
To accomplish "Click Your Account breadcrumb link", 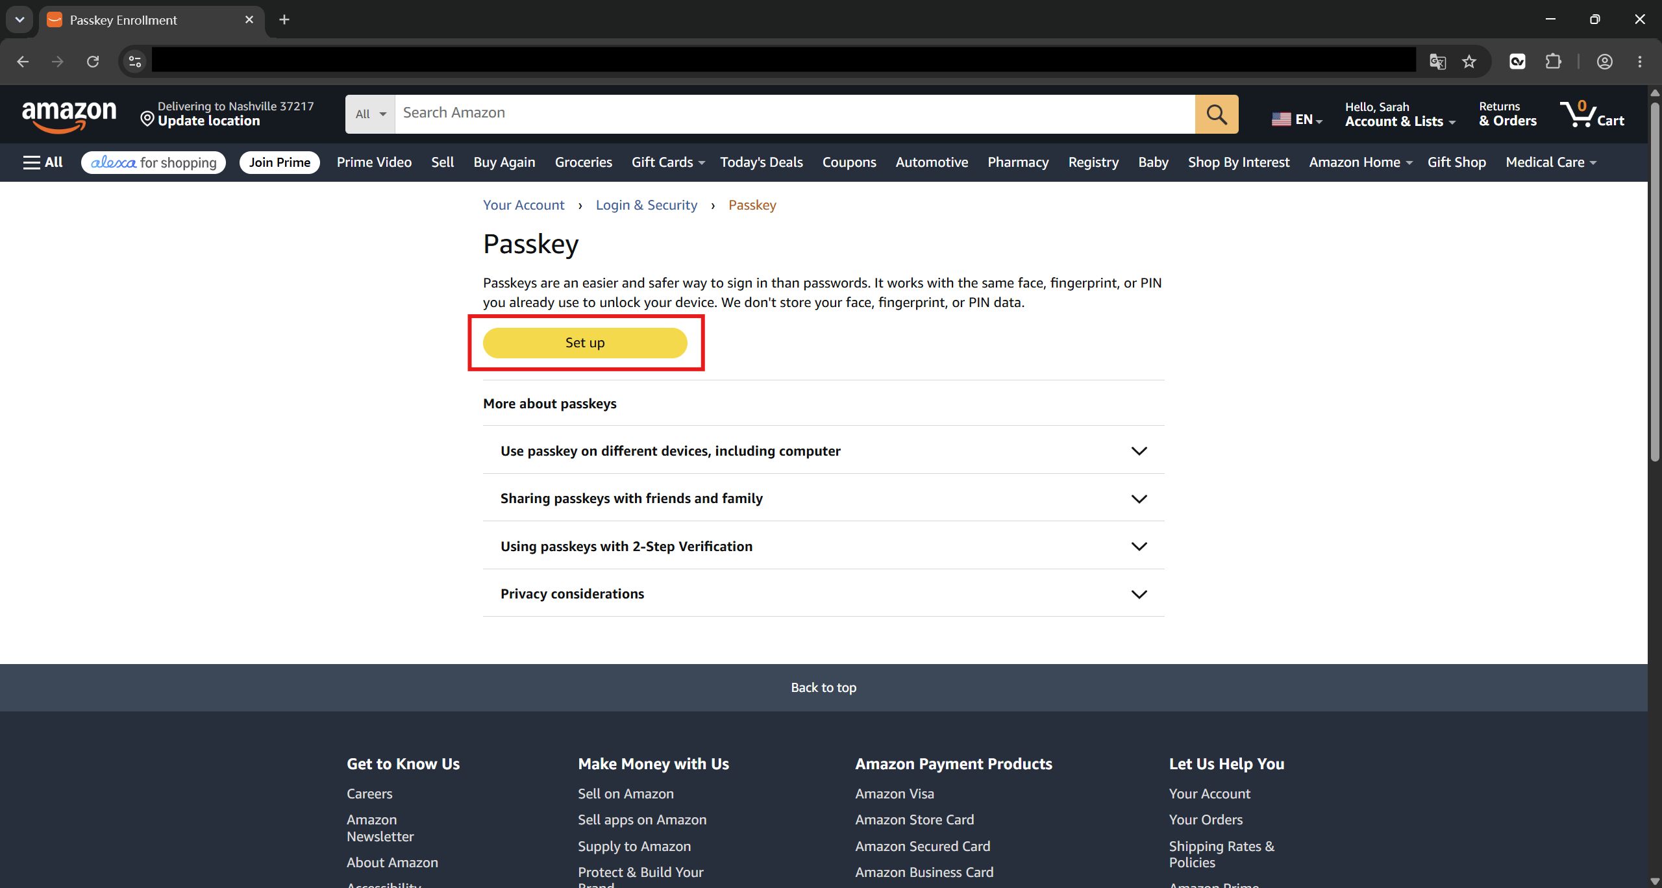I will tap(523, 205).
